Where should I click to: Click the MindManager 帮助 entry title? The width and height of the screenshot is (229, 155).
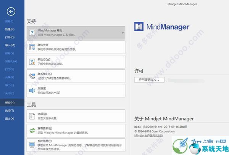(x=50, y=30)
